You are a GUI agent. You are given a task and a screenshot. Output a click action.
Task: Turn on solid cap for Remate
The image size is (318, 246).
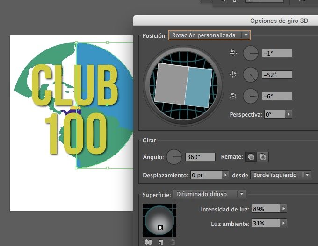(252, 157)
